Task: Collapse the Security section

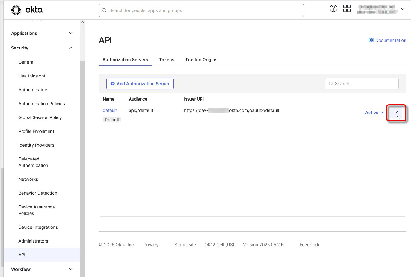Action: (71, 48)
